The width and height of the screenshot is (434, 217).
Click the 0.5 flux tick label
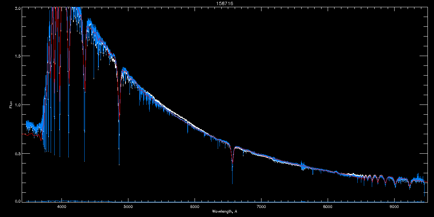click(x=17, y=153)
